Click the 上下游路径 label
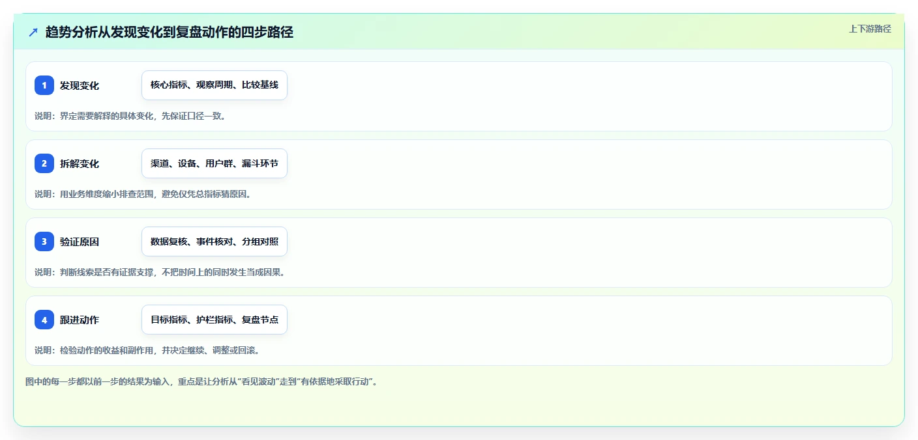This screenshot has width=918, height=440. [870, 29]
